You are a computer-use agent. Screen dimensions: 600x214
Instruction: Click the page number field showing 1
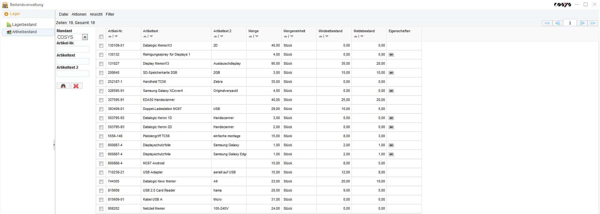[570, 23]
